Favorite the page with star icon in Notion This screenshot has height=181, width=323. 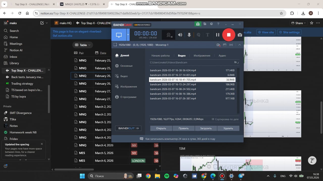click(x=312, y=23)
